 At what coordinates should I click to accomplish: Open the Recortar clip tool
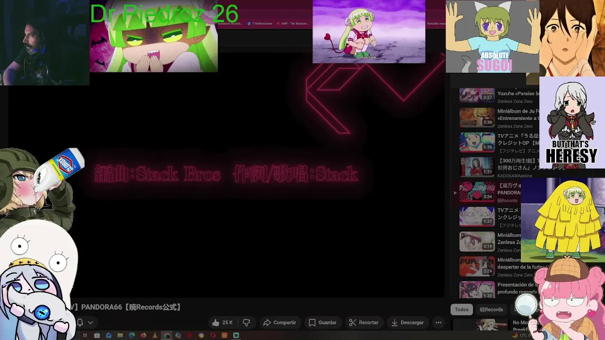(363, 323)
